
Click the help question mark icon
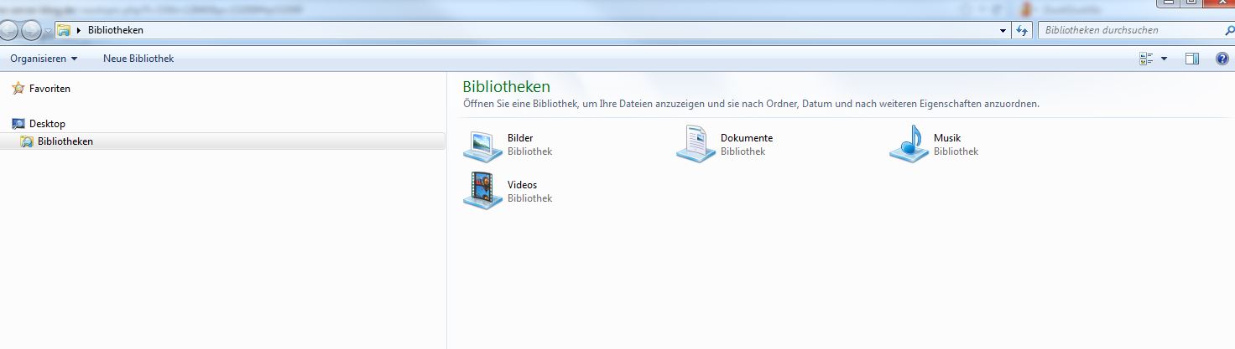tap(1222, 59)
